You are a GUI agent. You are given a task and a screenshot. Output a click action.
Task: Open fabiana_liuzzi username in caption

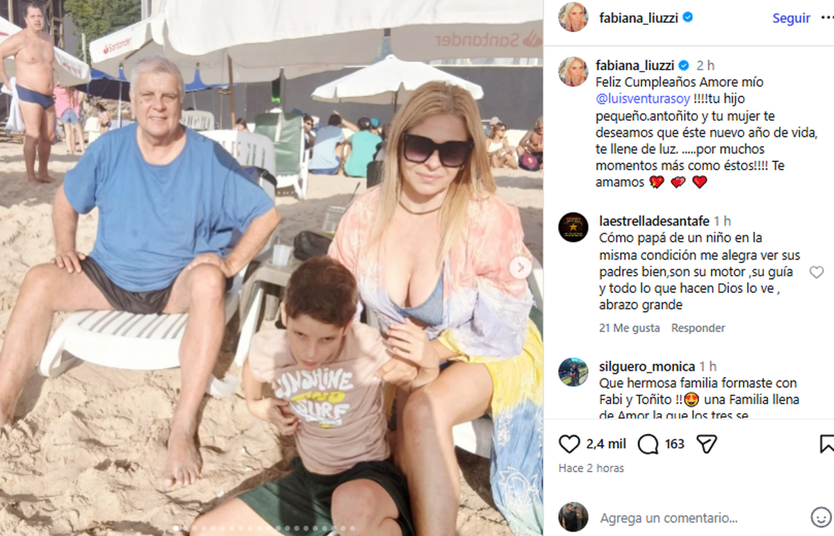[637, 65]
